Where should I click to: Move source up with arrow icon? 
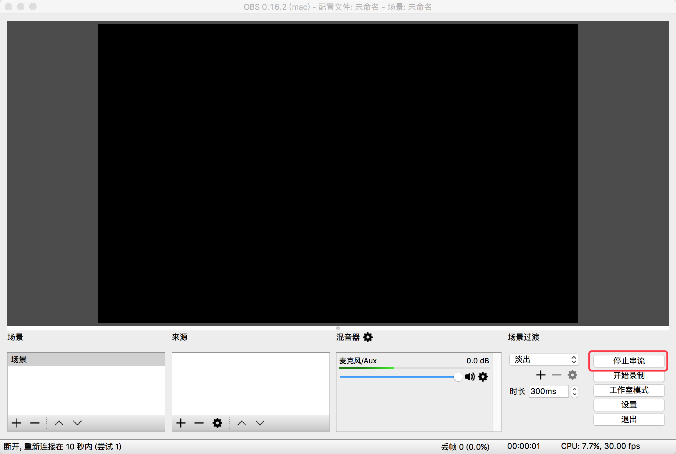(242, 423)
